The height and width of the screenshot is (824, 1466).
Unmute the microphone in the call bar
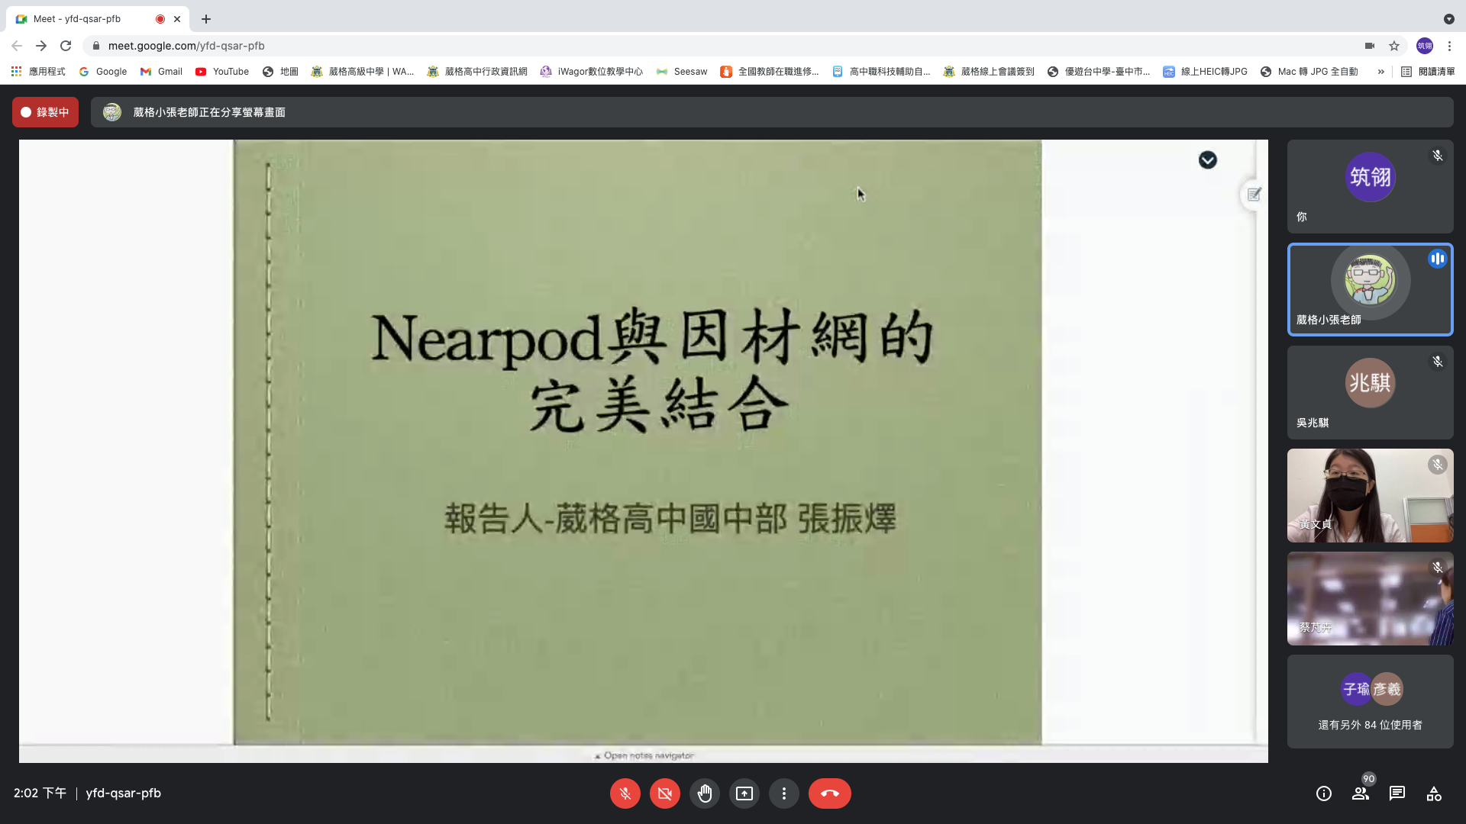625,793
